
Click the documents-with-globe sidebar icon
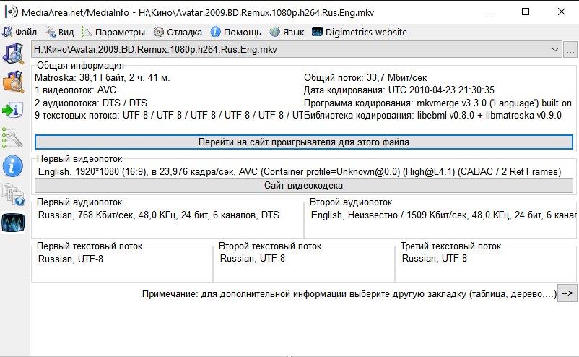pos(14,194)
